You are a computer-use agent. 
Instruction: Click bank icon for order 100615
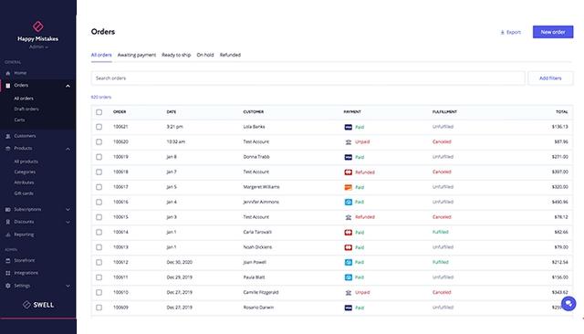349,217
